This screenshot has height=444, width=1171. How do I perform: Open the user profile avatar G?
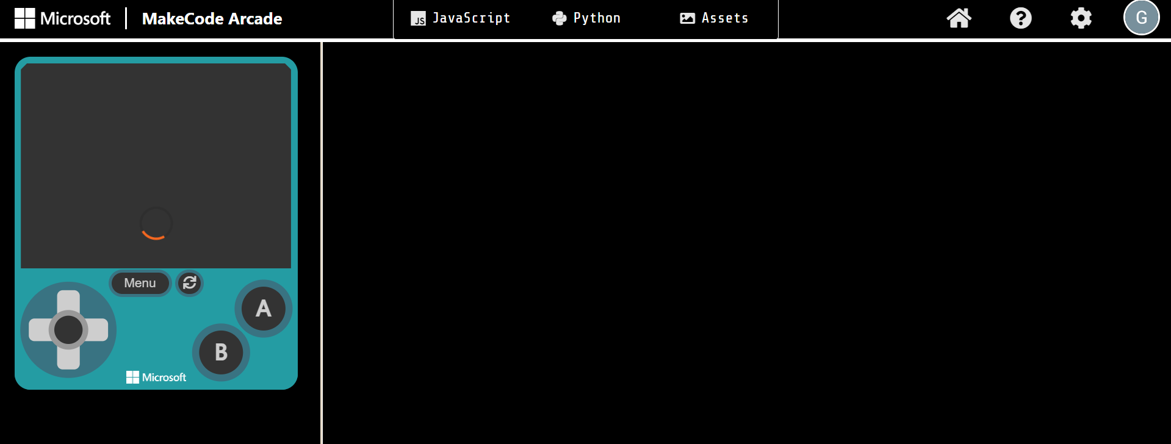point(1141,18)
